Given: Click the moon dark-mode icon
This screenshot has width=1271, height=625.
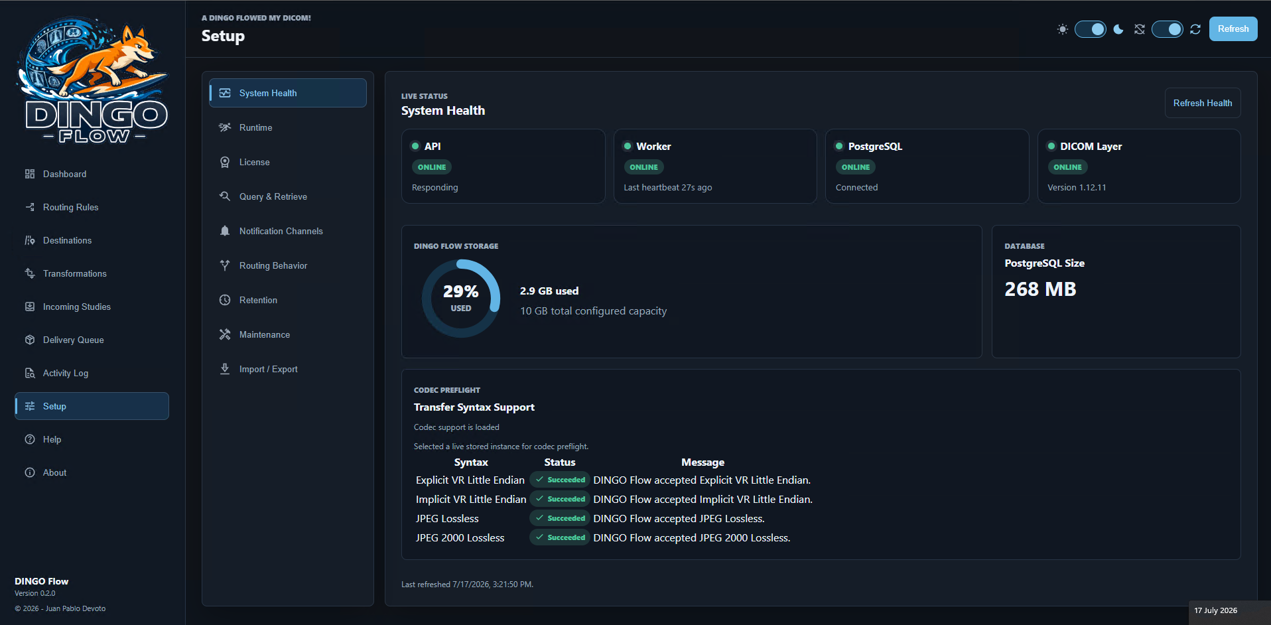Looking at the screenshot, I should [x=1118, y=29].
